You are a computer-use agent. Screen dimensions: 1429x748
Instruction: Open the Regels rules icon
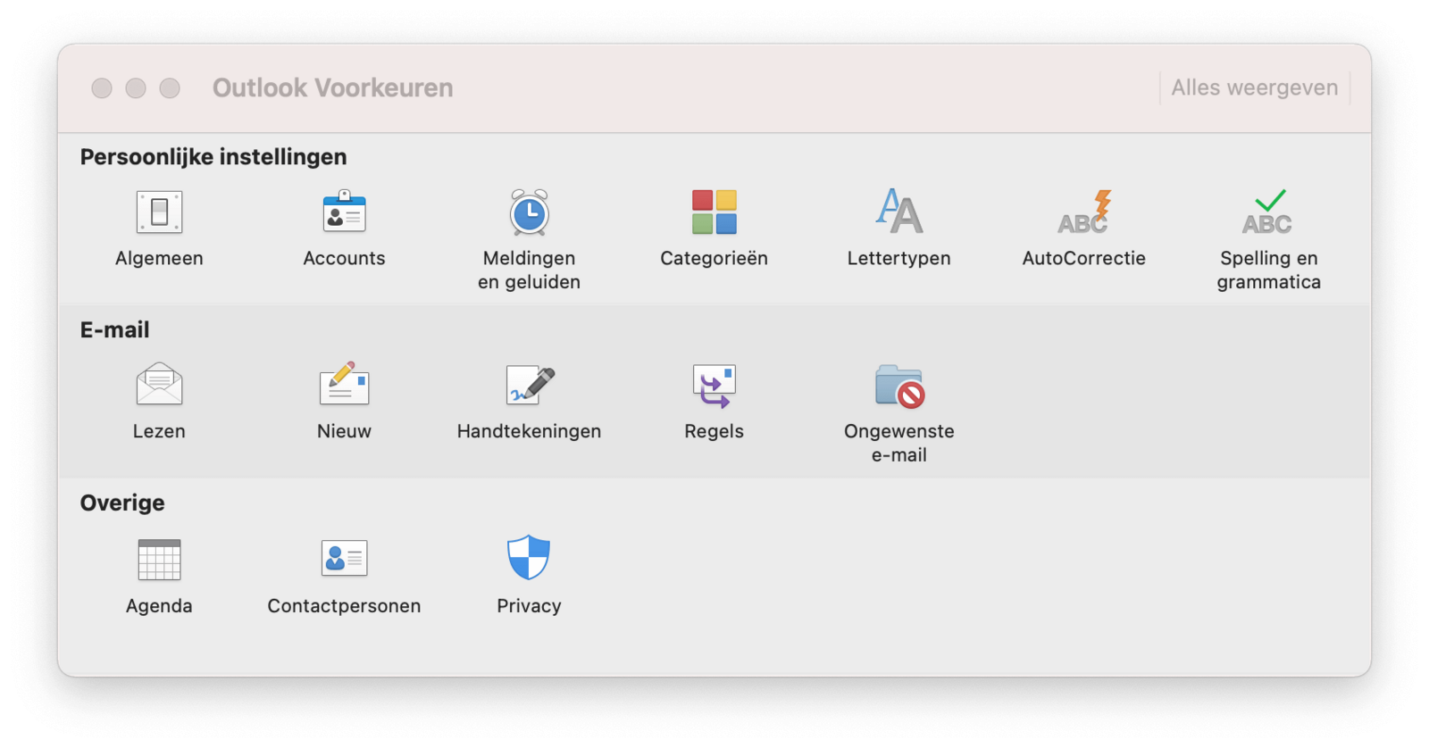pyautogui.click(x=714, y=386)
